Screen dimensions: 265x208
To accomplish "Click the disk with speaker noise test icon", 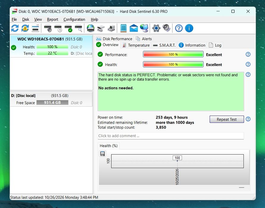I will pyautogui.click(x=48, y=28).
